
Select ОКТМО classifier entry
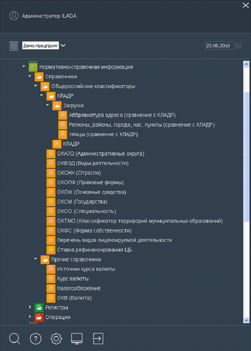[x=140, y=221]
